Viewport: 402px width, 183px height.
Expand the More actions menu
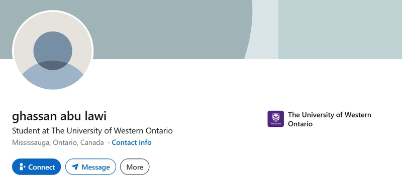(135, 167)
